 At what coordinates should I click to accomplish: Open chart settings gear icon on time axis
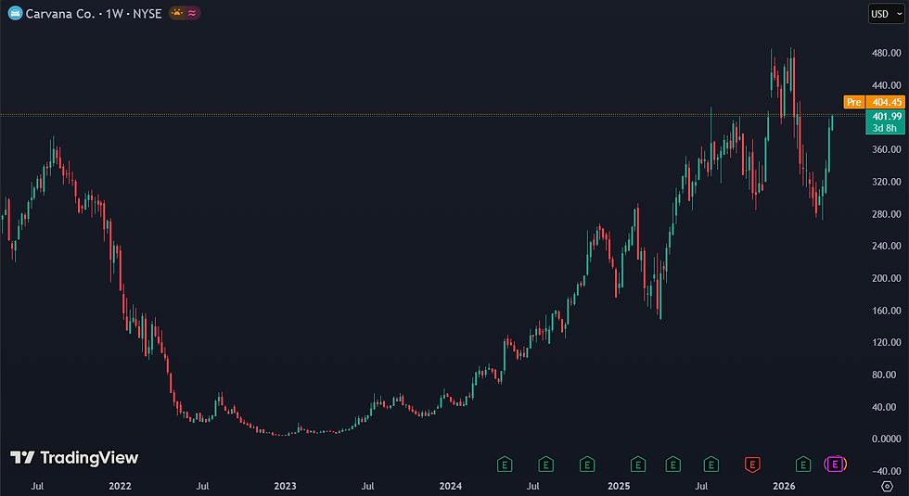pos(887,486)
